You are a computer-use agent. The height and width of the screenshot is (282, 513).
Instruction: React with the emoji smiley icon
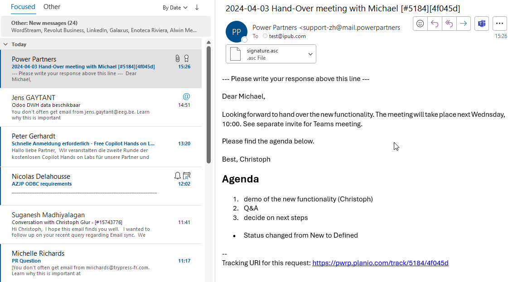click(x=420, y=24)
